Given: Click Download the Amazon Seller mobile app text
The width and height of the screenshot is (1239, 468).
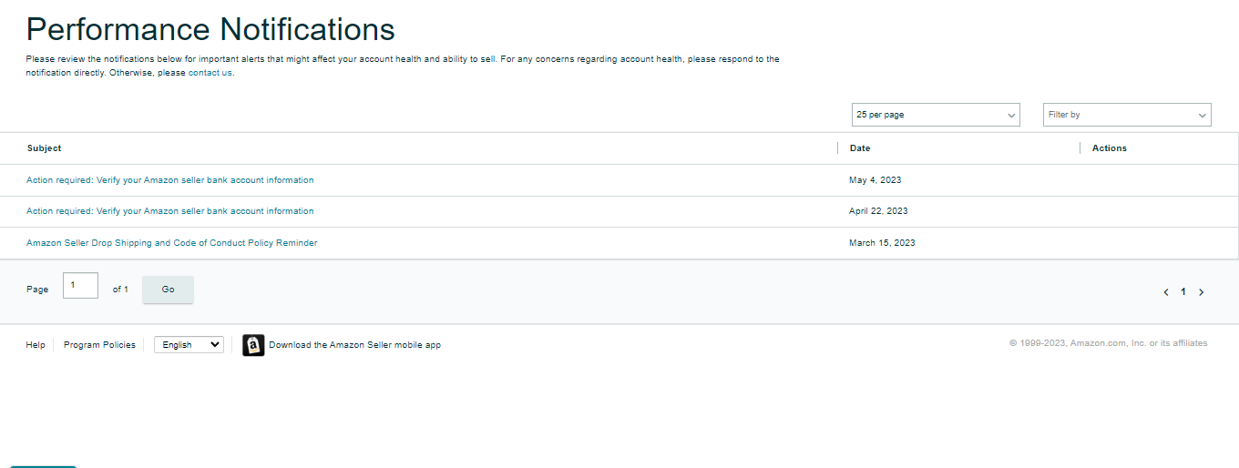Looking at the screenshot, I should coord(354,345).
